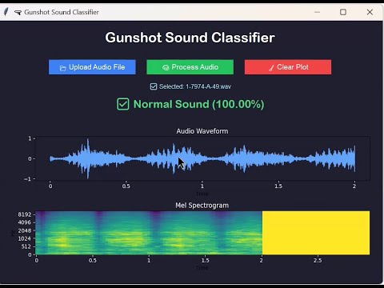This screenshot has height=288, width=384.
Task: Click the 'Mel Spectrogram' chart title
Action: pos(202,206)
